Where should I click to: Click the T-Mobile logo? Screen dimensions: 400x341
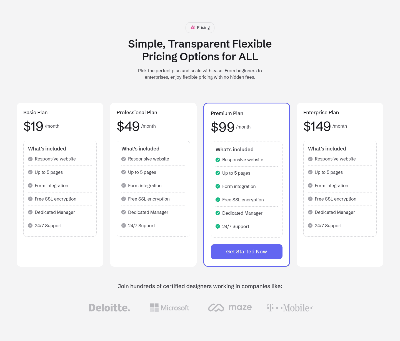click(290, 308)
